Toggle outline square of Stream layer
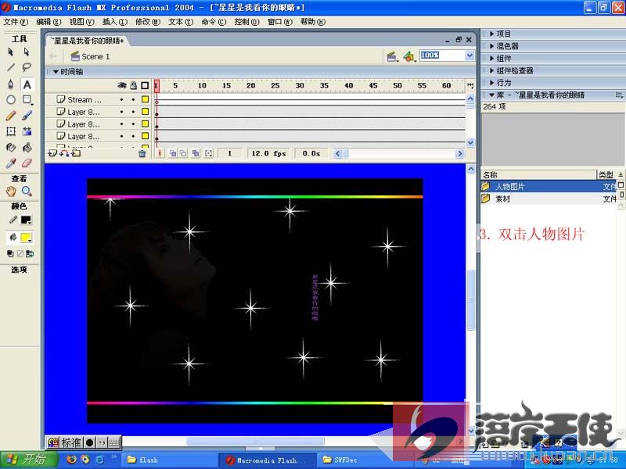 click(x=145, y=99)
